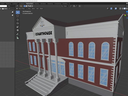Open the Object menu in viewport header
This screenshot has height=96, width=128.
(x=41, y=9)
